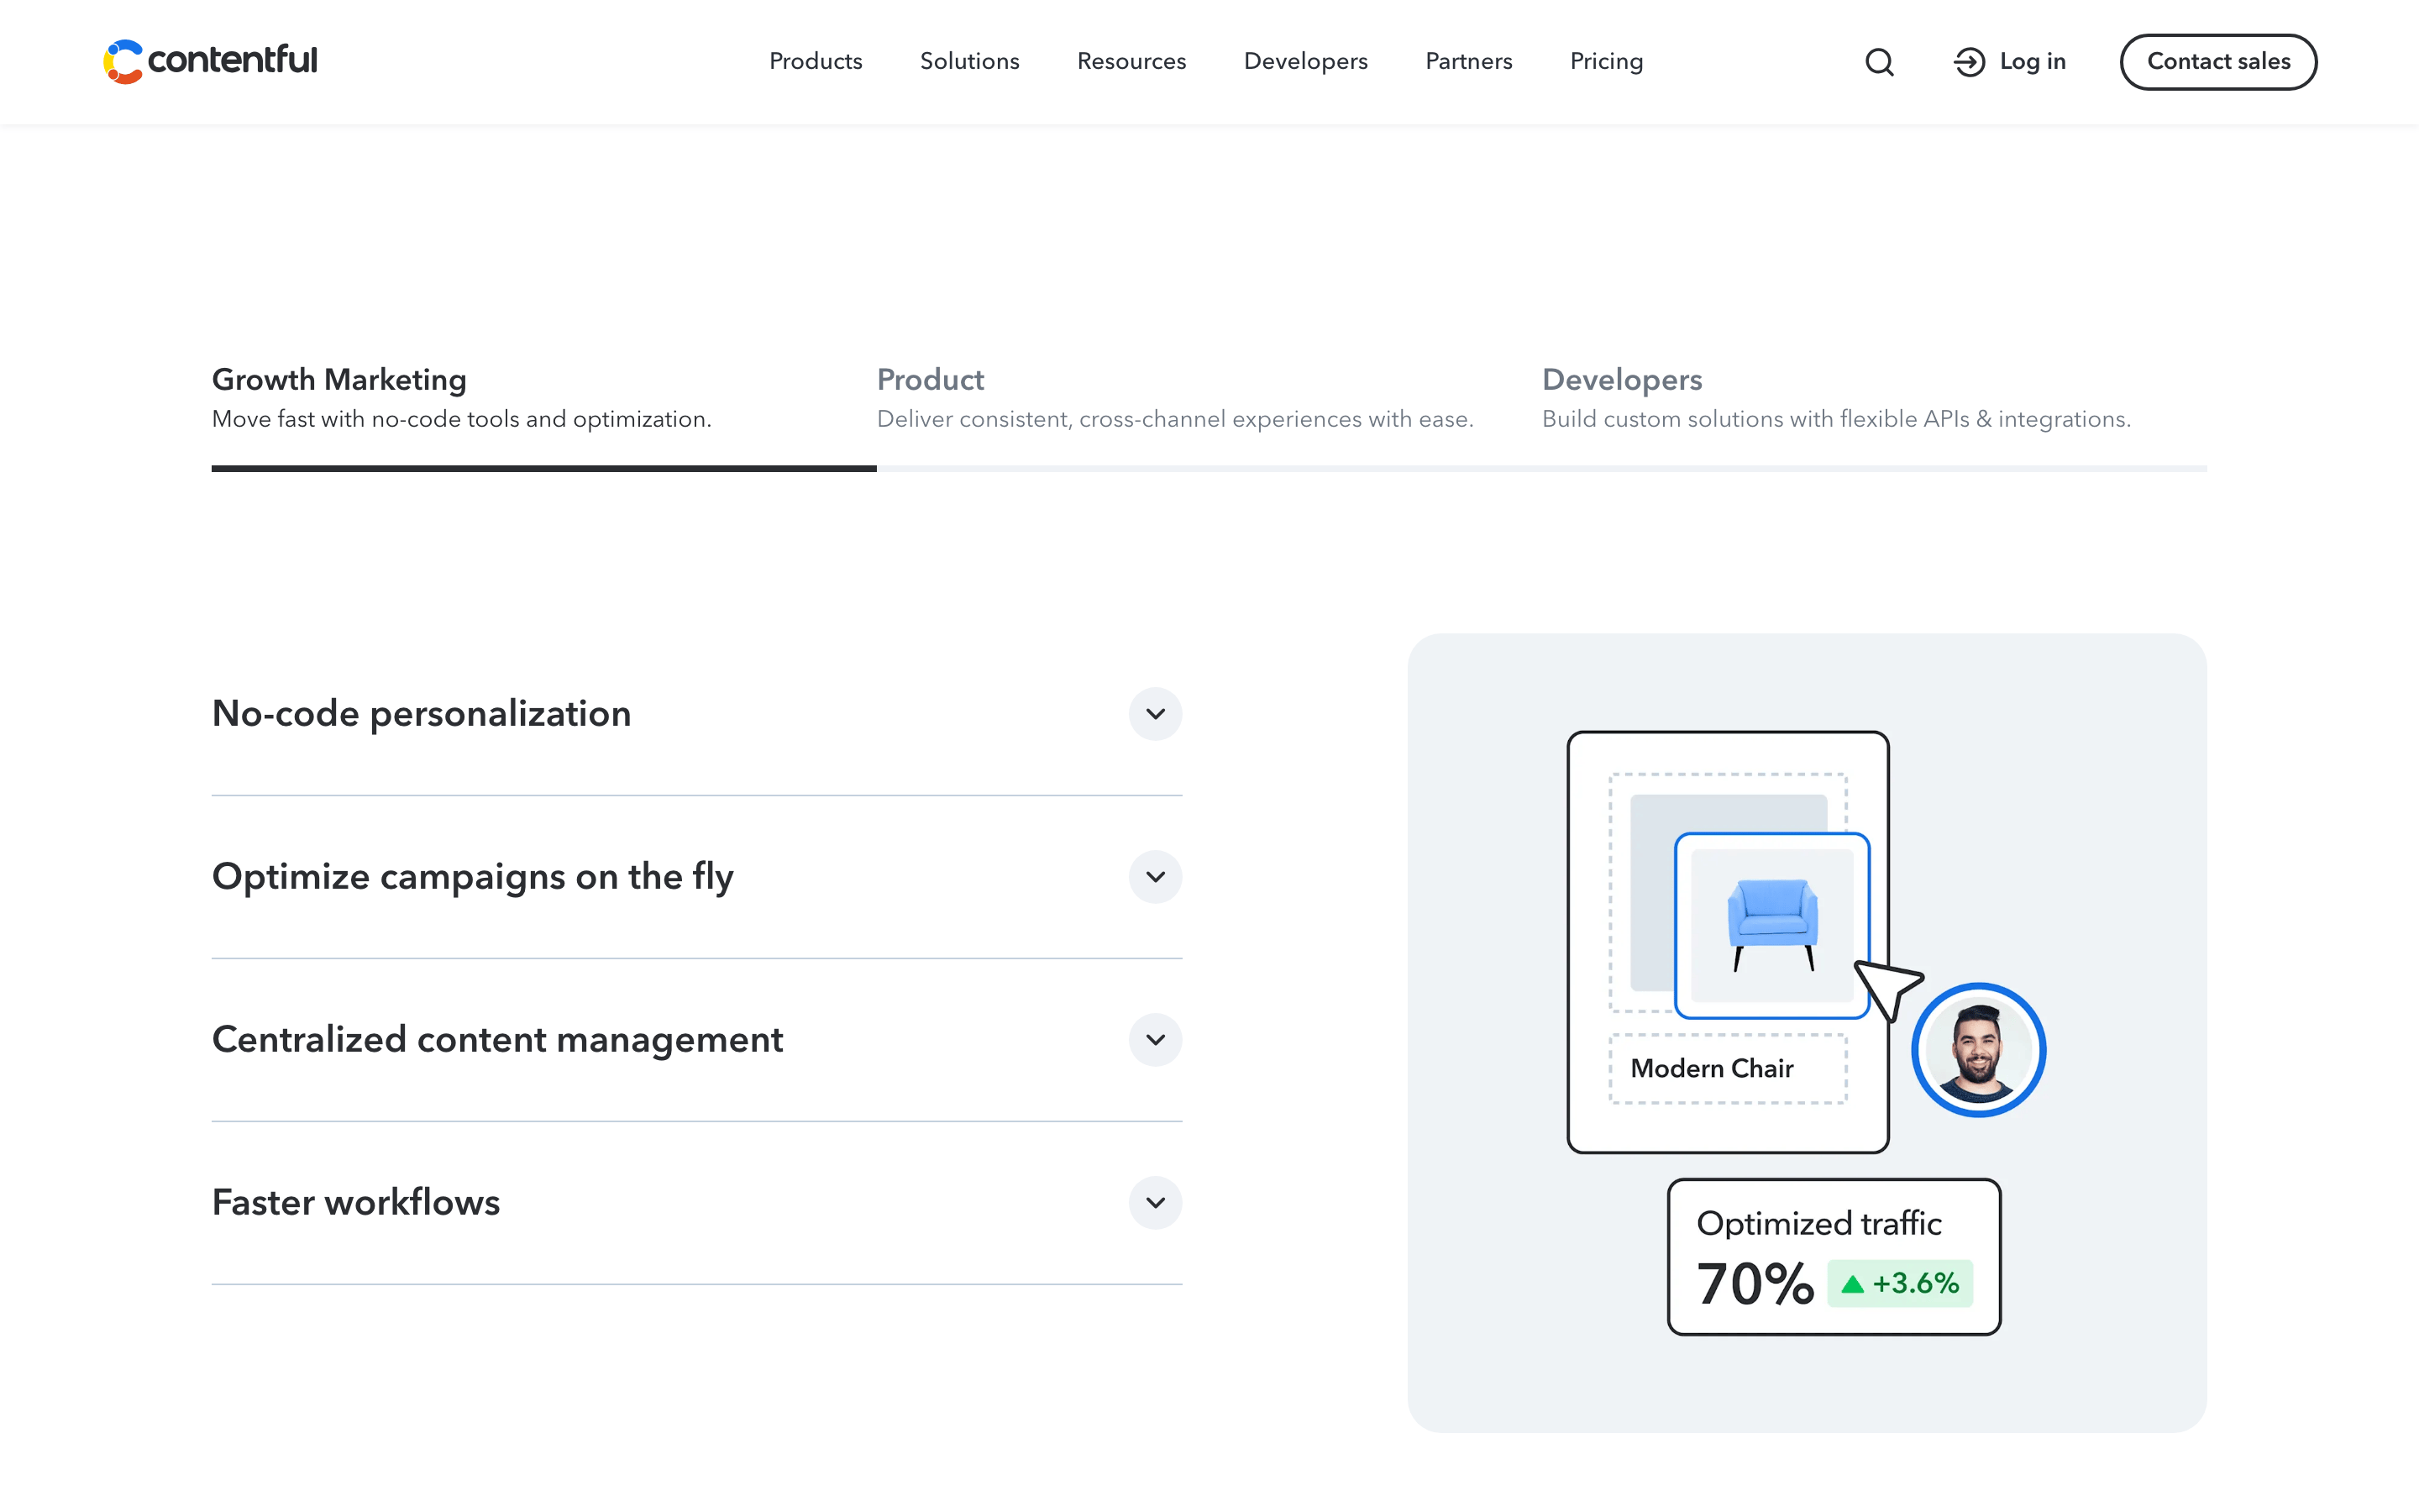Expand Optimize campaigns on the fly chevron
This screenshot has width=2419, height=1512.
(x=1156, y=877)
